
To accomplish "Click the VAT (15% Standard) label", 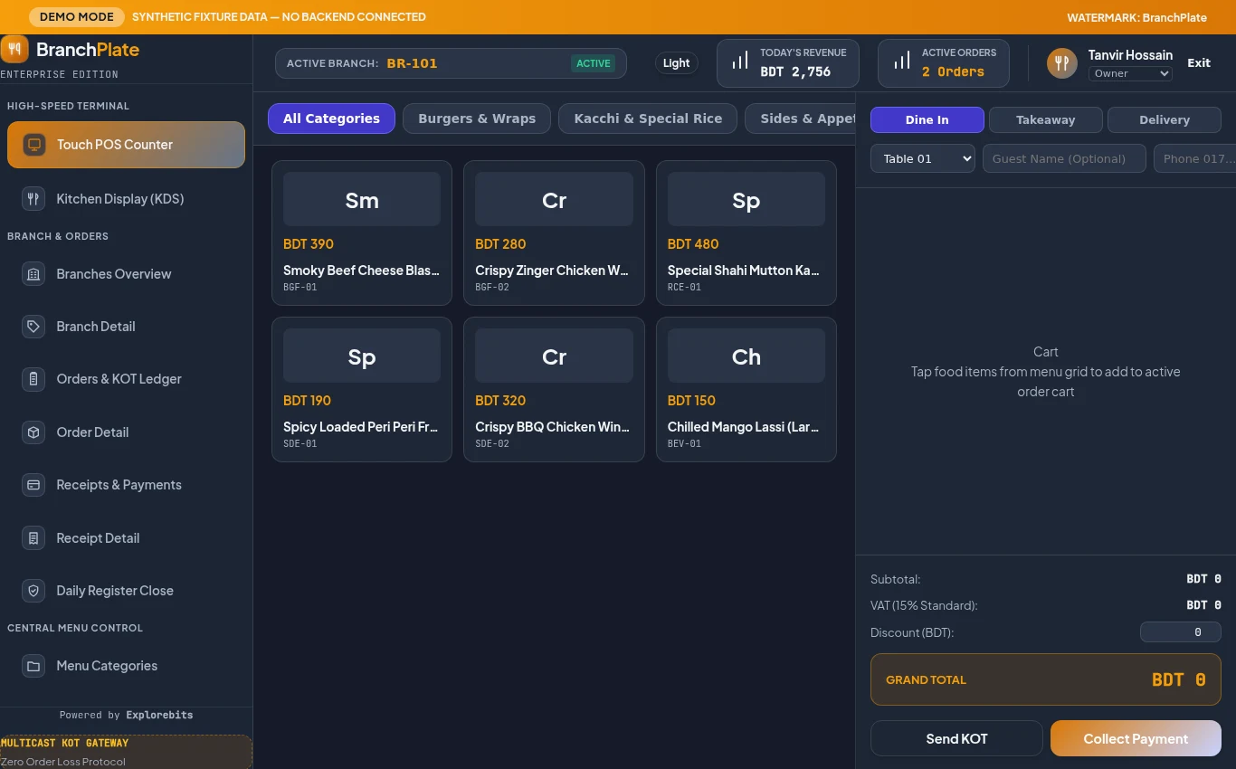I will point(924,605).
